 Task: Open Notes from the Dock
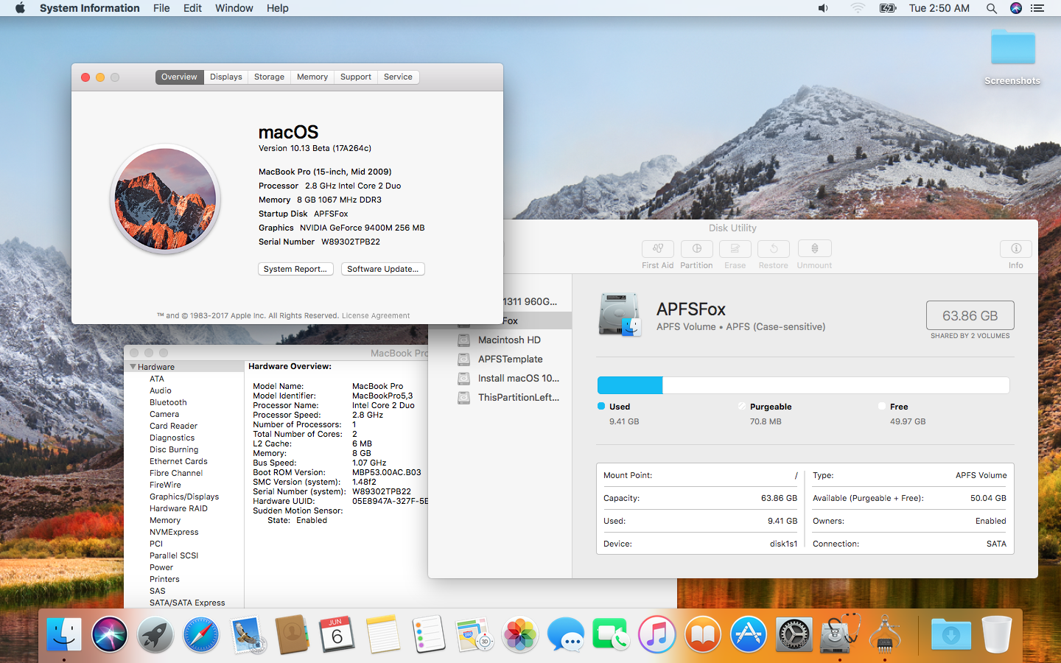pyautogui.click(x=383, y=634)
